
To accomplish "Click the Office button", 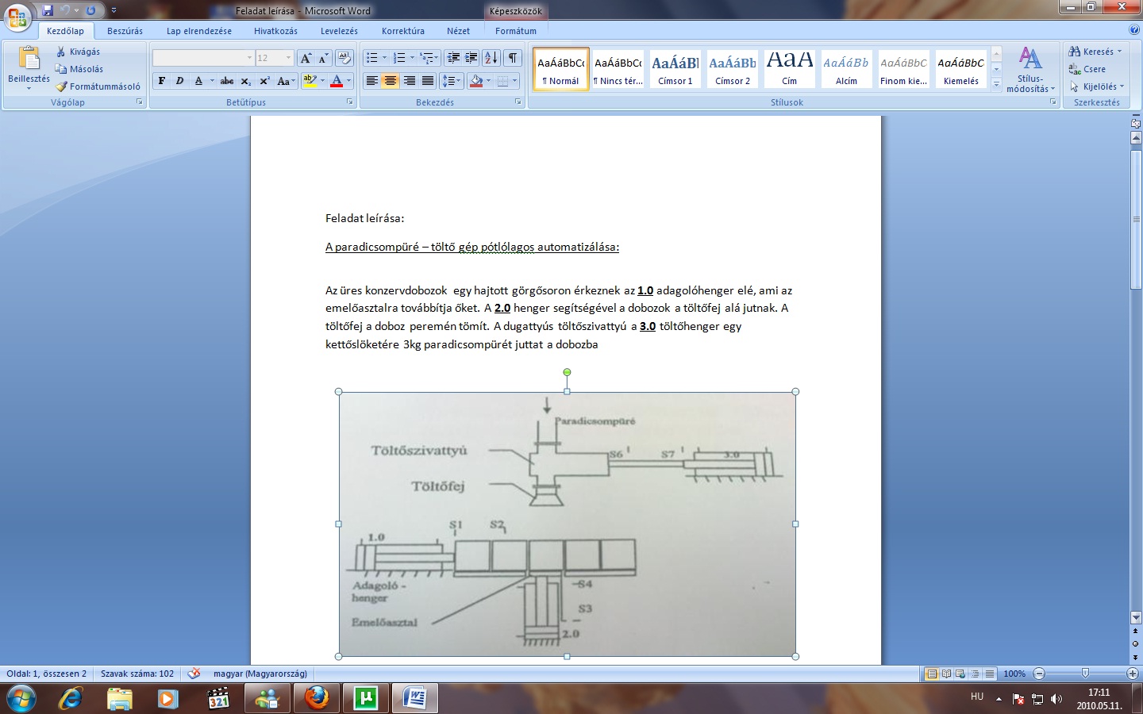I will 17,17.
